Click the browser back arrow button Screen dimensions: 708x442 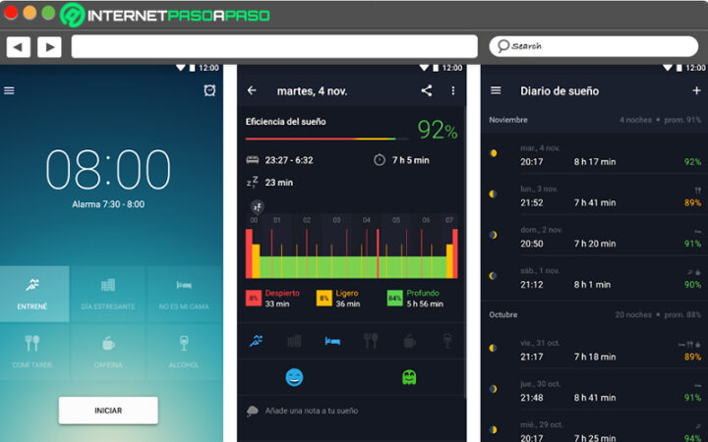pyautogui.click(x=18, y=47)
